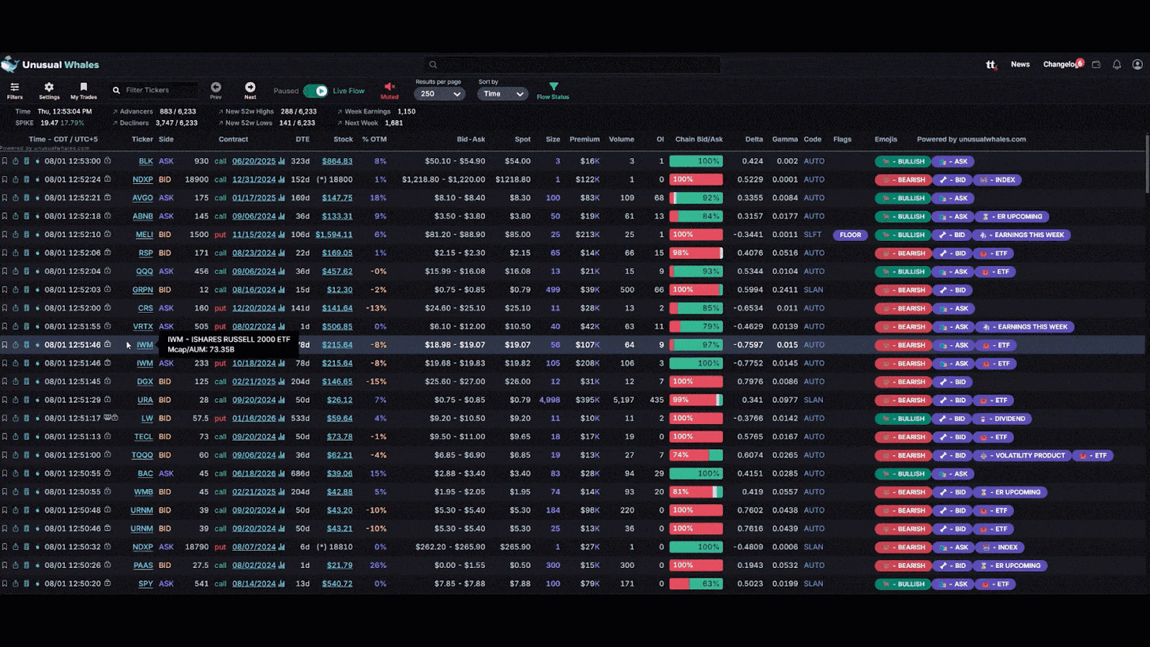Click the FLOOR flag on MELI row
Image resolution: width=1150 pixels, height=647 pixels.
pos(851,235)
